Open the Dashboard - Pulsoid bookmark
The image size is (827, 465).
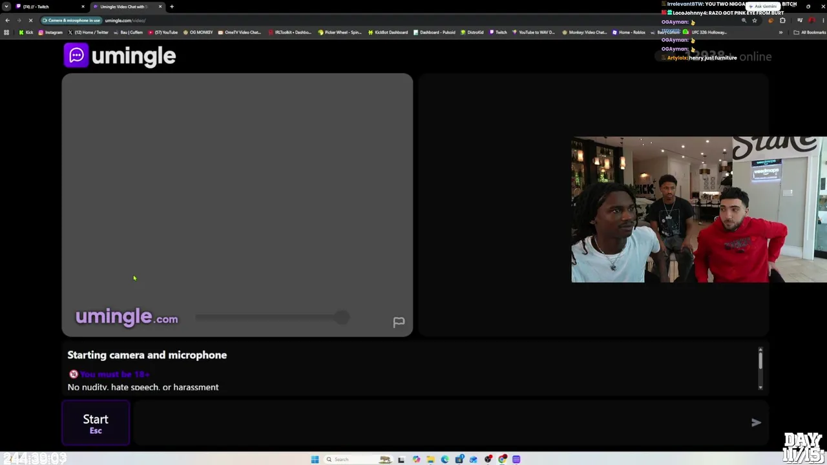[434, 32]
